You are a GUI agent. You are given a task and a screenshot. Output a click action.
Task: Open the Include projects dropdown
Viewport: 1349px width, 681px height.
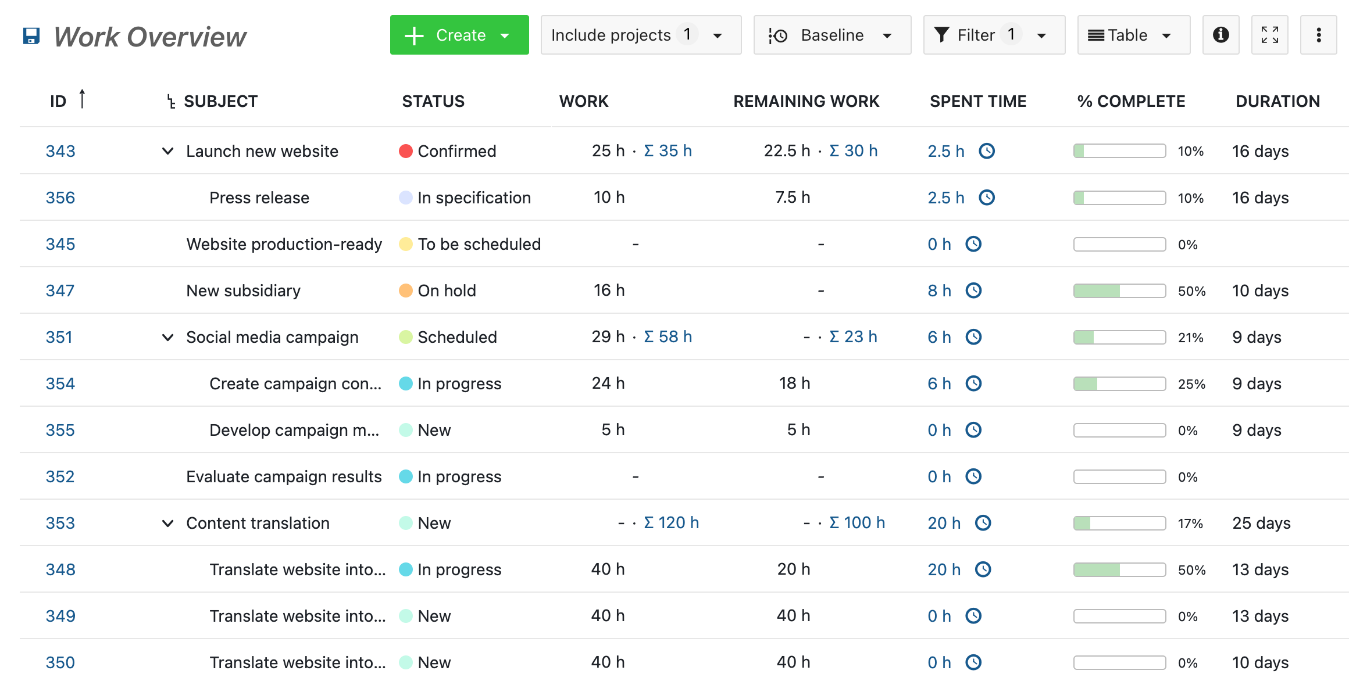coord(640,35)
